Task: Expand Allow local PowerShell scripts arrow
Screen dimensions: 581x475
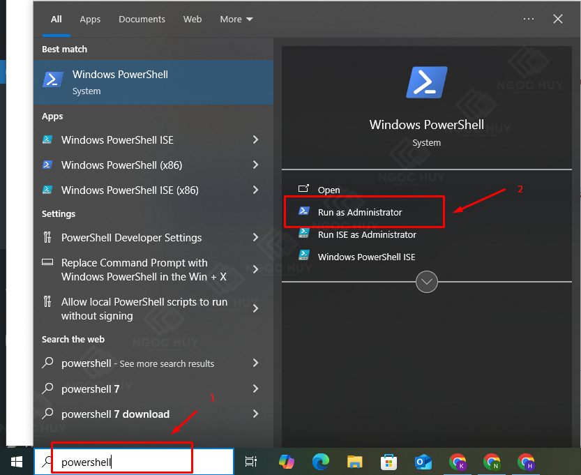Action: (x=256, y=308)
